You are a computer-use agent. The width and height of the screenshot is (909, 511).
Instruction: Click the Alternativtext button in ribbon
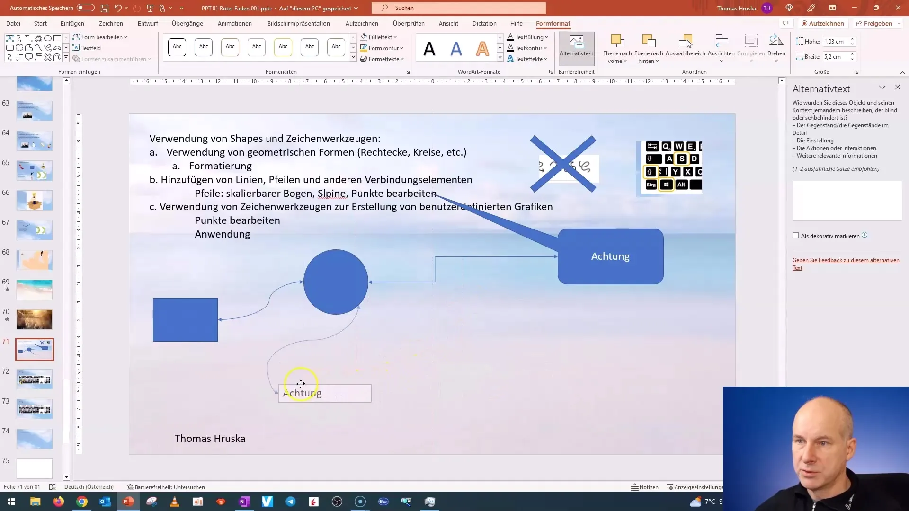coord(576,49)
